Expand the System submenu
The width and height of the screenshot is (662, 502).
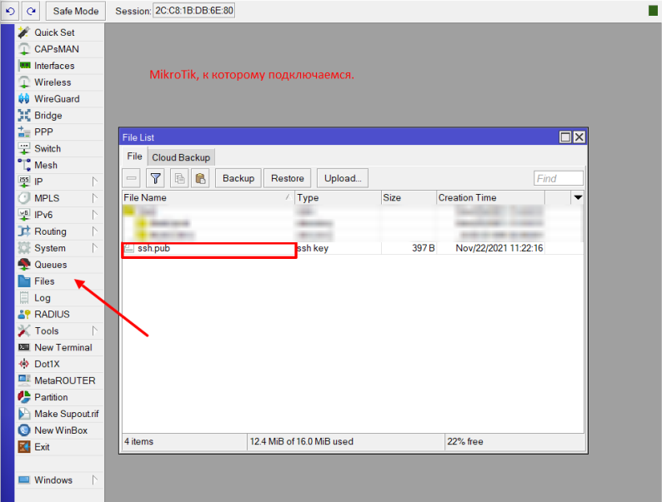(59, 248)
